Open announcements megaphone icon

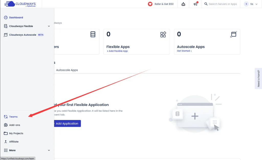tap(195, 4)
